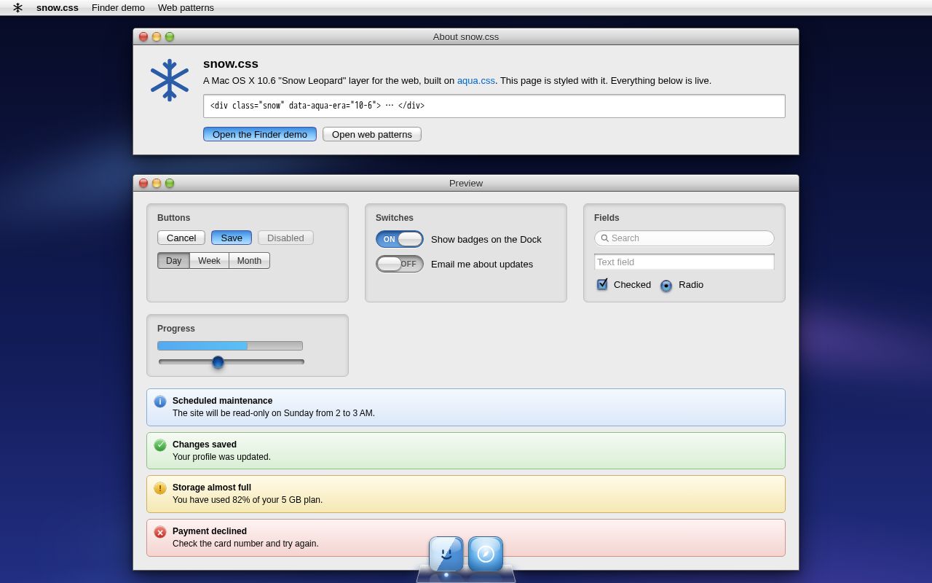This screenshot has height=583, width=932.
Task: Click the magnifier icon in Search field
Action: (x=604, y=238)
